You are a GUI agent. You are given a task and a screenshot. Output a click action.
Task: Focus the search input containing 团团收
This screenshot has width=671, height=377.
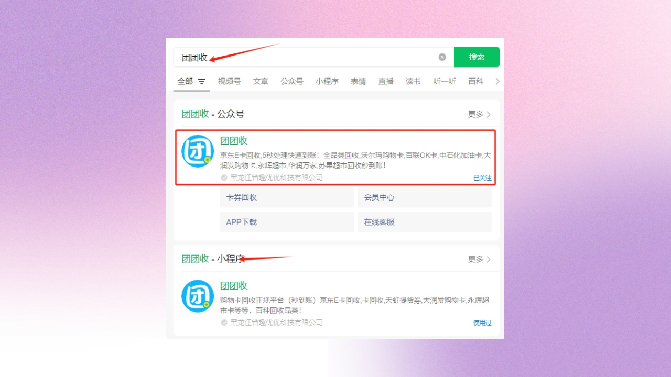tap(313, 57)
